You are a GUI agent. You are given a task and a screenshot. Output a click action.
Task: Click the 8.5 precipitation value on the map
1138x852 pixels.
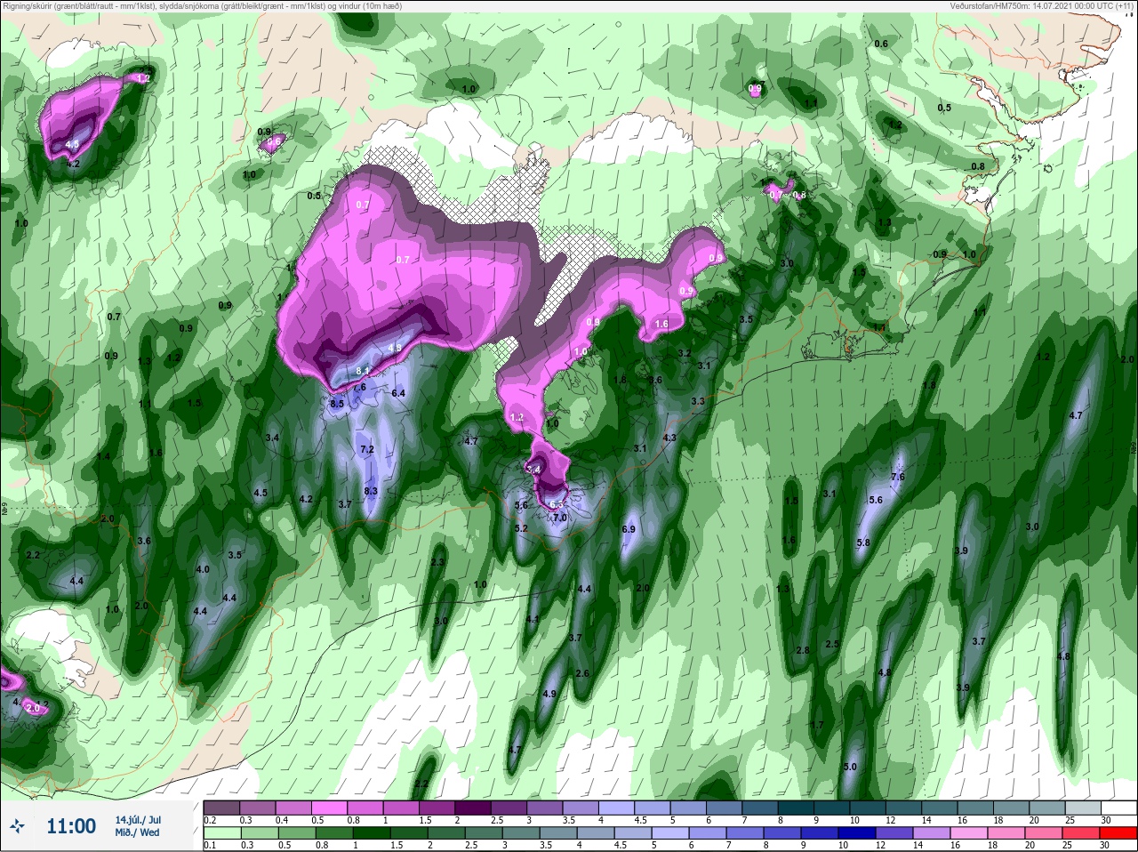(337, 404)
